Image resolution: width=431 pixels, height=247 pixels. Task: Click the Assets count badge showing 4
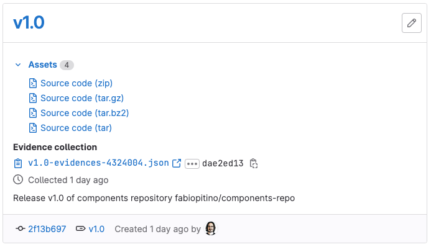(x=67, y=65)
